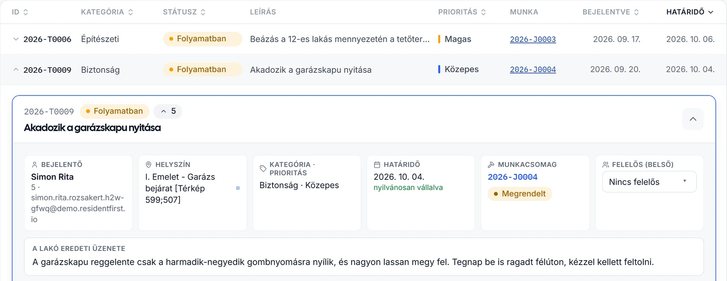Open job link 2026-J0003

[533, 39]
